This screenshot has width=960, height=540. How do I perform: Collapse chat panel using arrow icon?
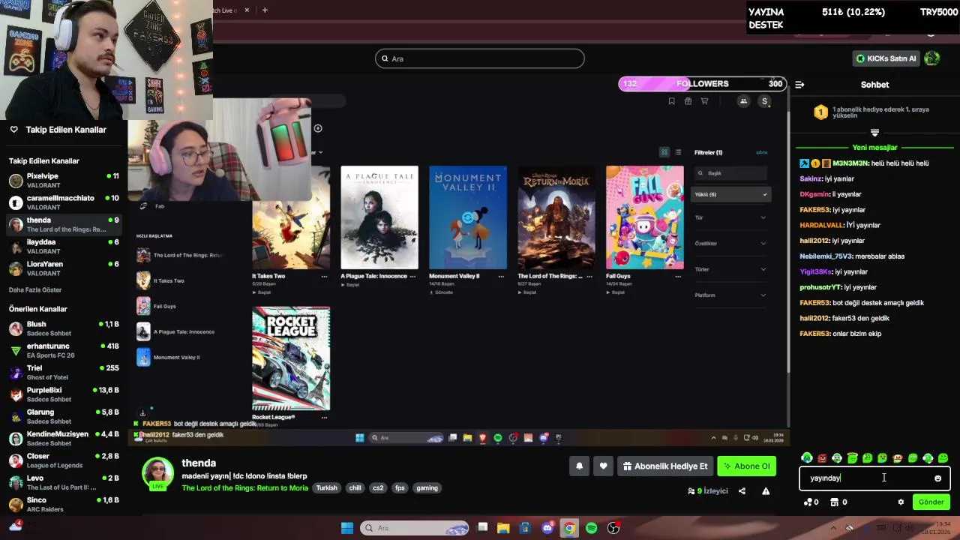(x=799, y=85)
